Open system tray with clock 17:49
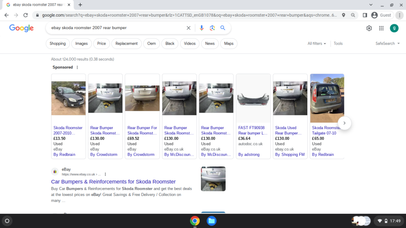This screenshot has width=406, height=228. (389, 221)
